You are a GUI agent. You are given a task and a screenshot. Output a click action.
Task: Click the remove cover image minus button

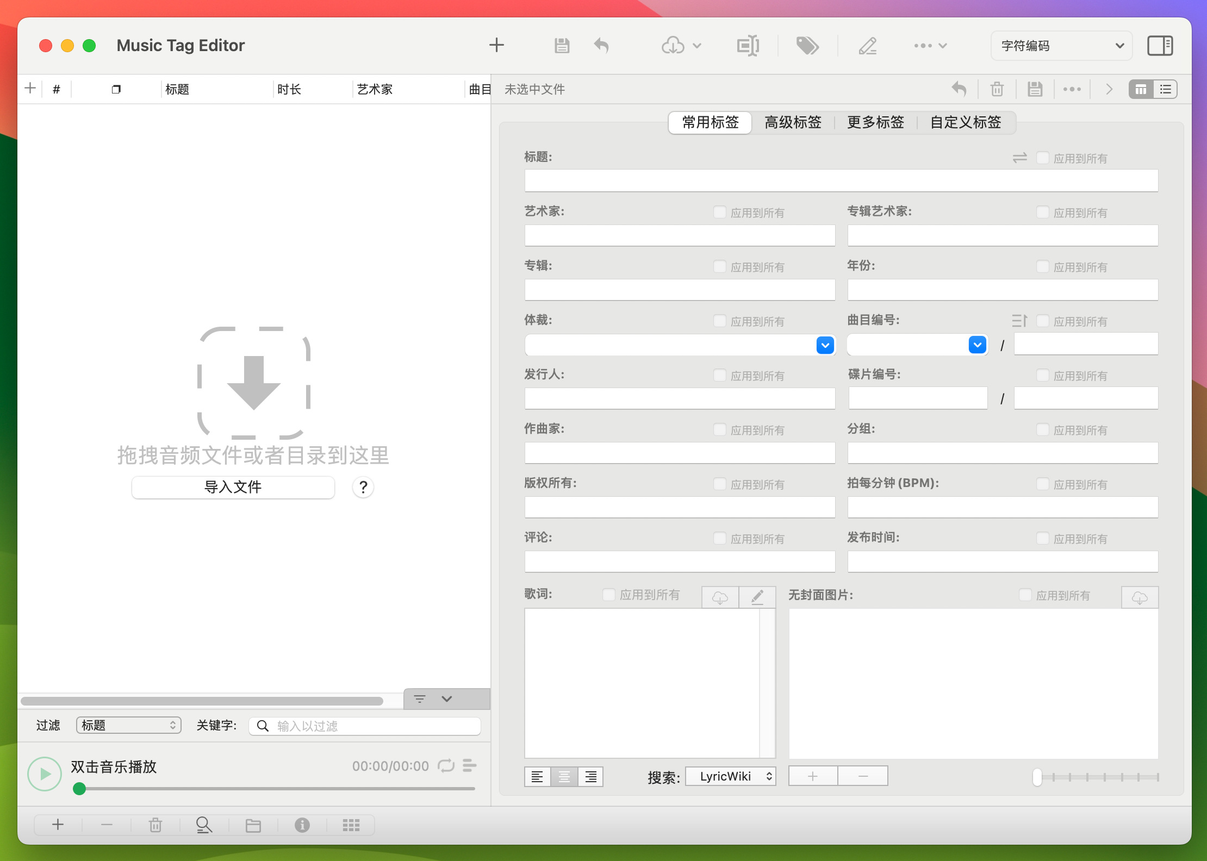pos(863,776)
